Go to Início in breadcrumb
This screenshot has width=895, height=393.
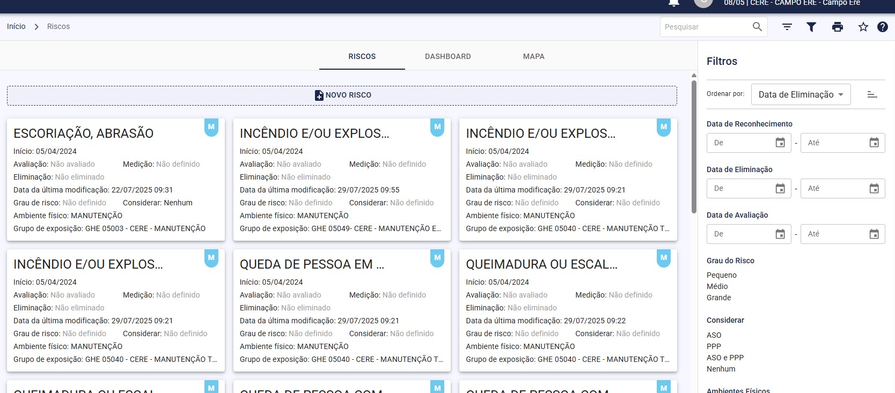[16, 26]
